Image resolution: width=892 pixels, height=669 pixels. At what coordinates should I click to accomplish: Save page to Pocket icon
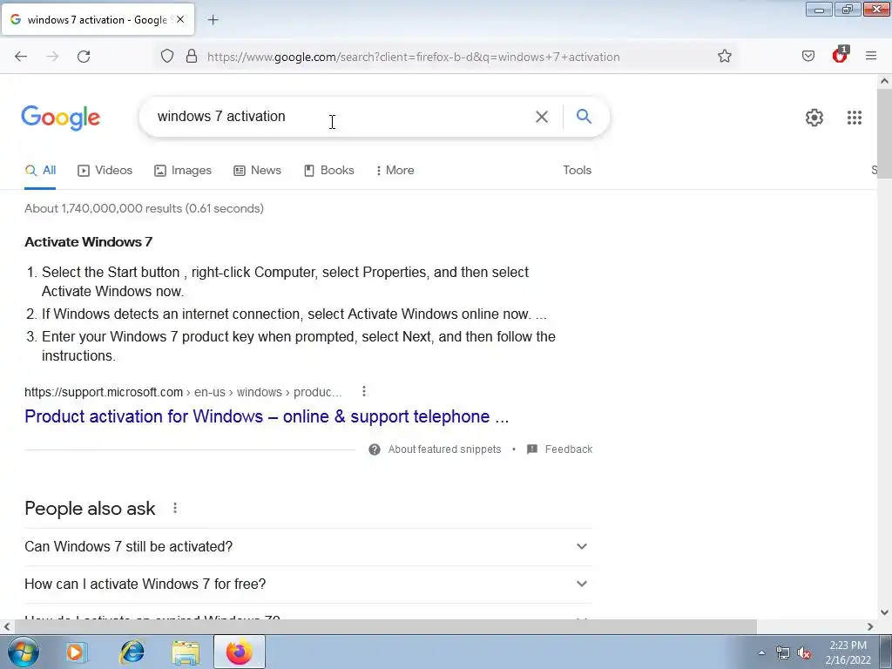pyautogui.click(x=808, y=57)
